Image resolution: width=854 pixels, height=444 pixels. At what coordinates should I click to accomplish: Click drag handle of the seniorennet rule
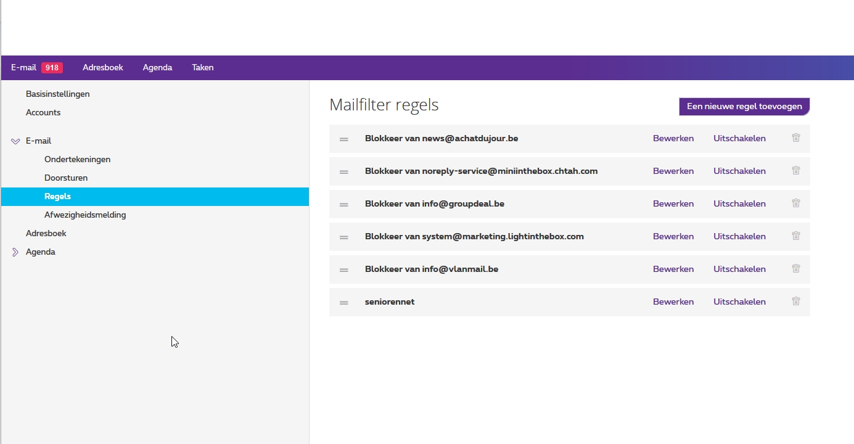click(x=344, y=302)
